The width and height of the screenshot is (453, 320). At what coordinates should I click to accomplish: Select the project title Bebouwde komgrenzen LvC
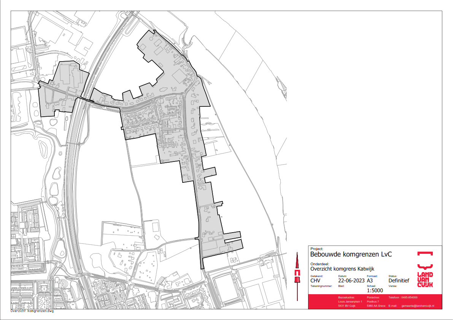(x=351, y=254)
